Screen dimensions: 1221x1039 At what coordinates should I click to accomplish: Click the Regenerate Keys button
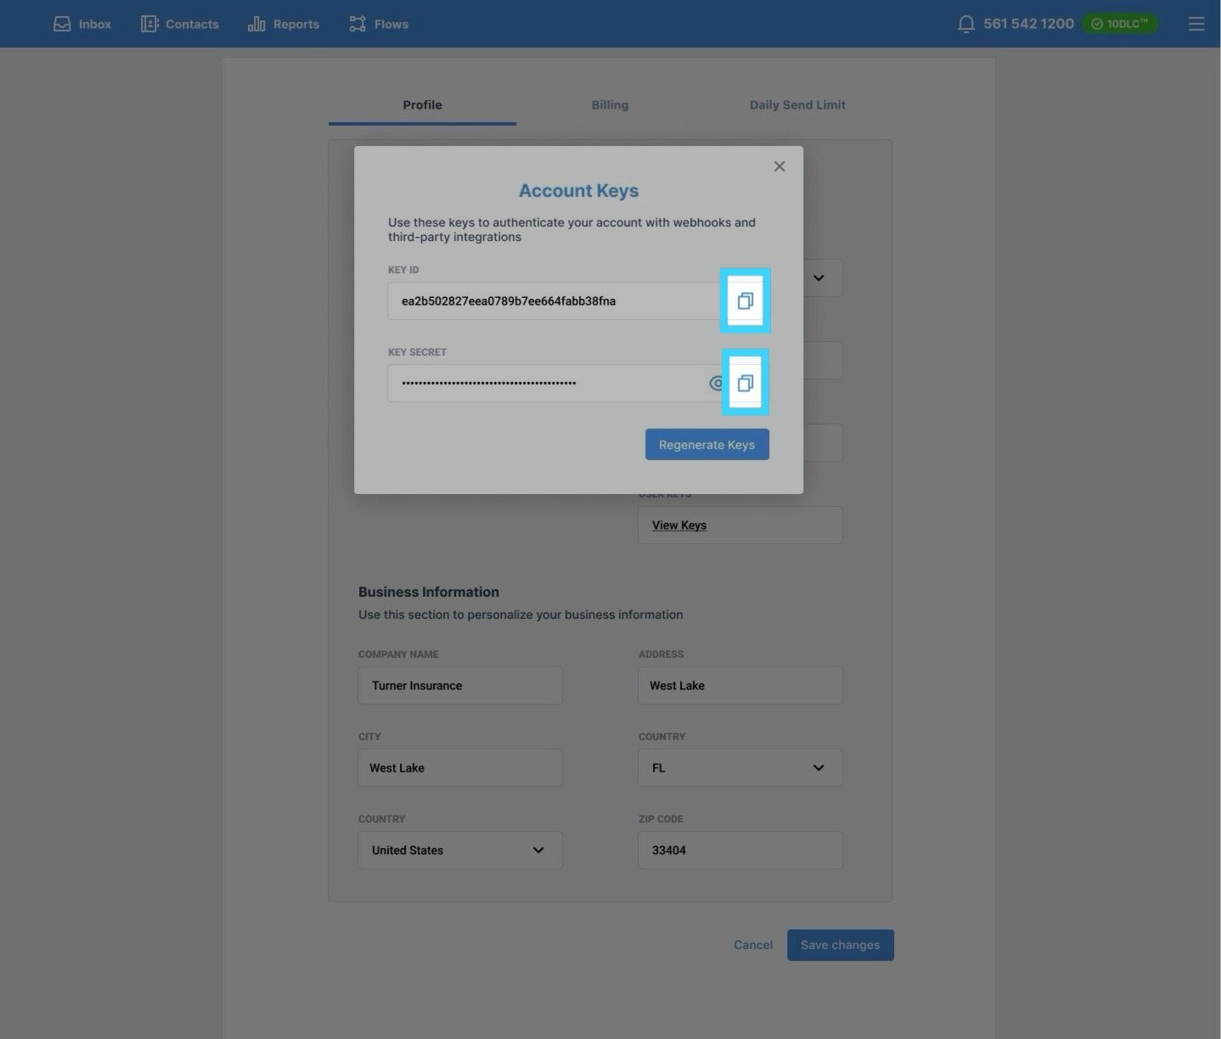[707, 445]
